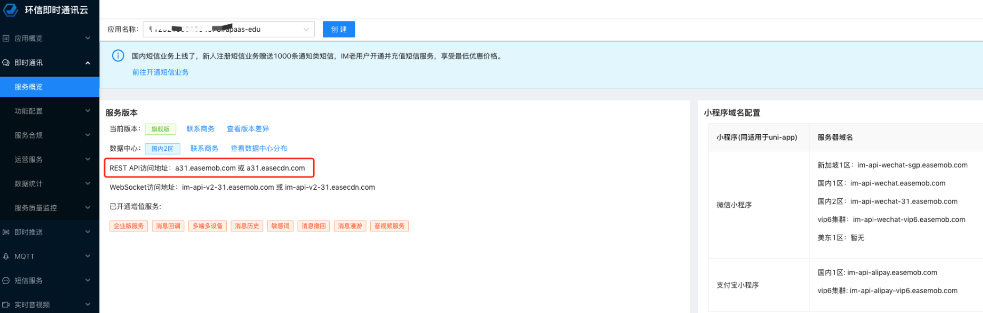Open the 服务合规 menu item
983x313 pixels.
49,135
